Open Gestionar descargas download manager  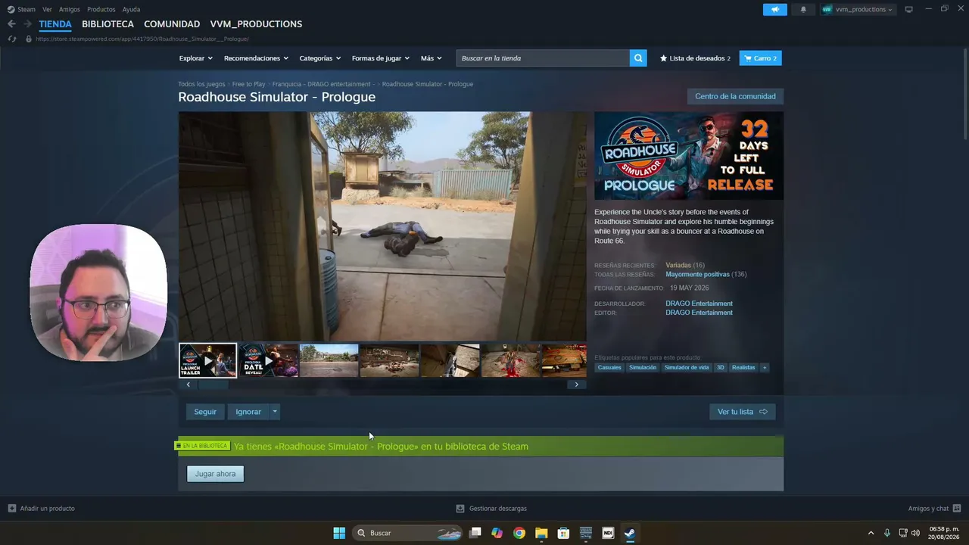[491, 509]
